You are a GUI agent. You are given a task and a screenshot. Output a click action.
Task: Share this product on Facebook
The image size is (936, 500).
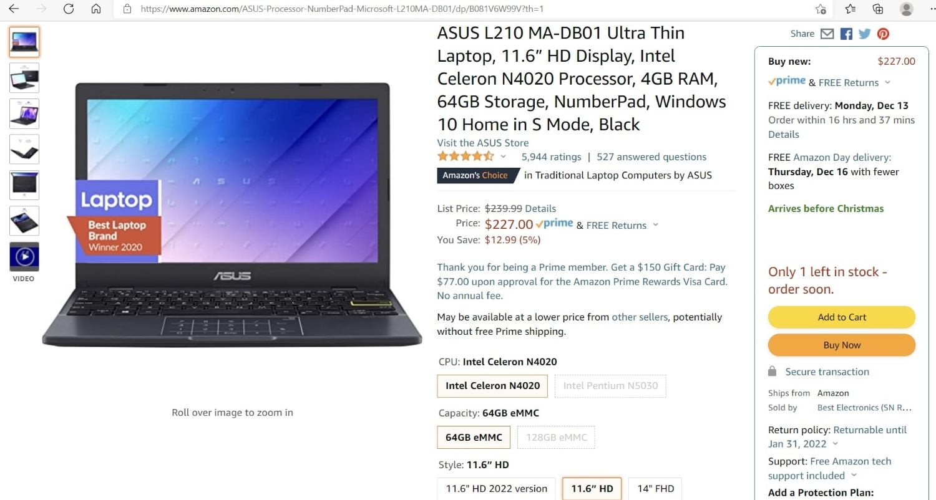(x=846, y=34)
